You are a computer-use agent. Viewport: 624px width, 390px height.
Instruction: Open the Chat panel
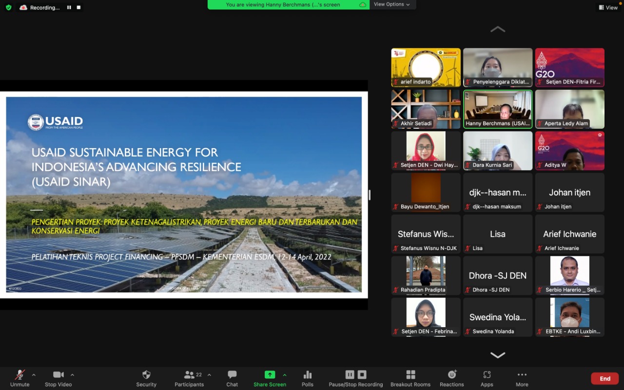pyautogui.click(x=232, y=378)
